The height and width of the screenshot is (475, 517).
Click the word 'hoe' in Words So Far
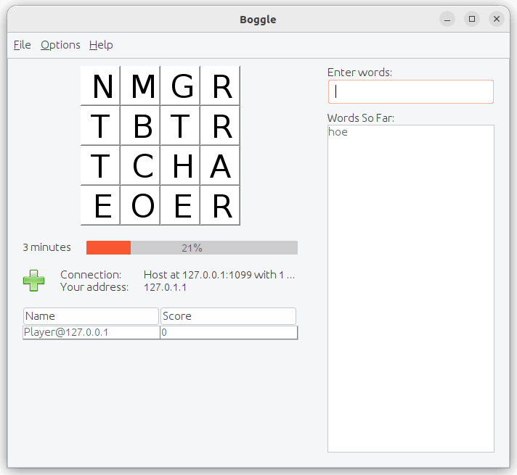click(338, 132)
